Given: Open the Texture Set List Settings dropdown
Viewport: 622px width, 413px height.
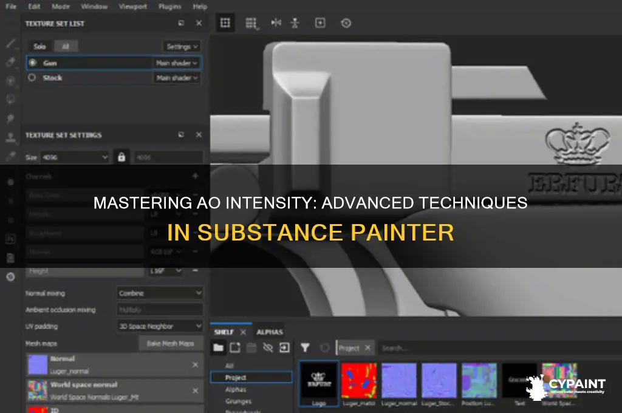Looking at the screenshot, I should 182,46.
